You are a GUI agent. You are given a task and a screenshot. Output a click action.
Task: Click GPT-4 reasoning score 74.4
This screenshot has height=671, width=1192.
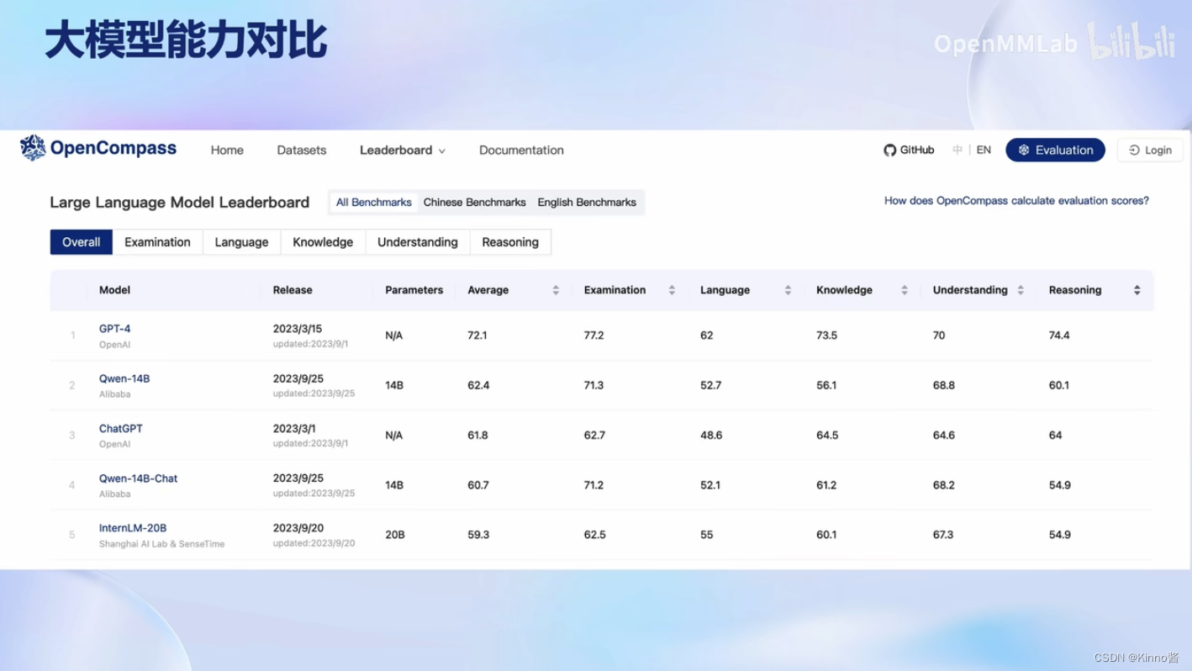(1059, 335)
